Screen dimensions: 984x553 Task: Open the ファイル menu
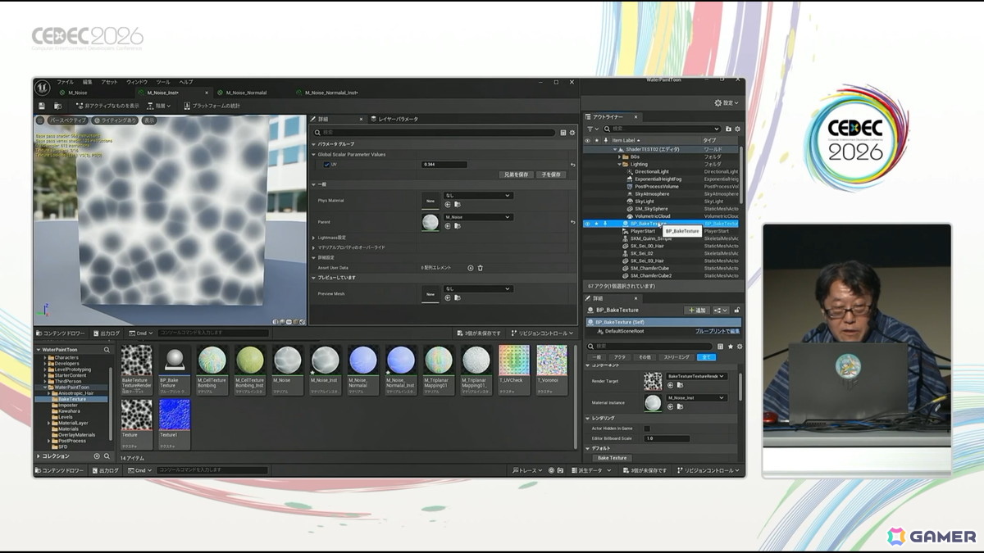(x=65, y=82)
